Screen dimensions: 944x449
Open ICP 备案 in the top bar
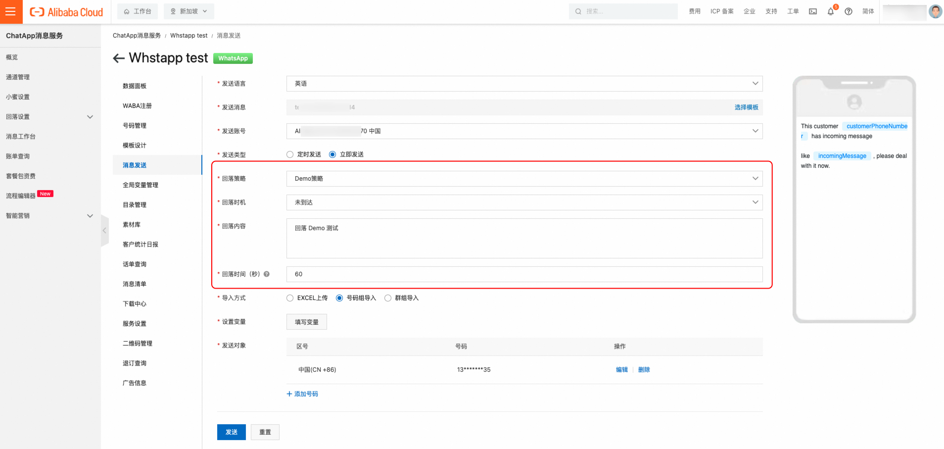tap(722, 11)
